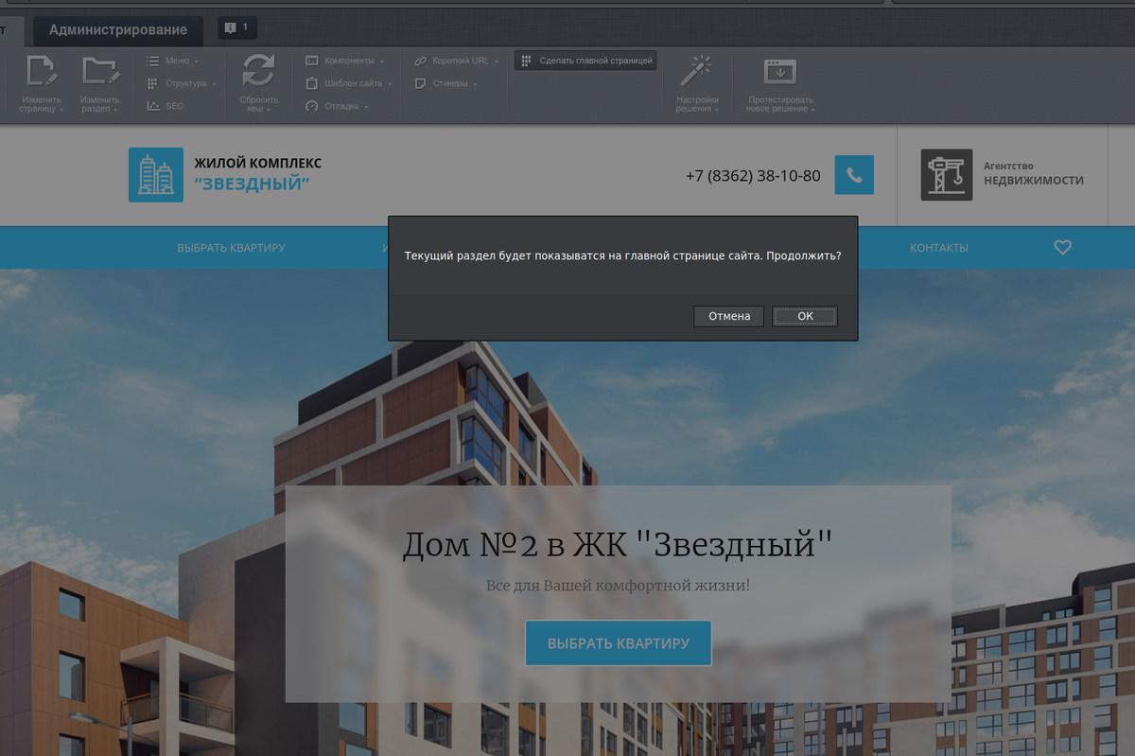
Task: Open the Структура toolbar dropdown
Action: click(182, 83)
